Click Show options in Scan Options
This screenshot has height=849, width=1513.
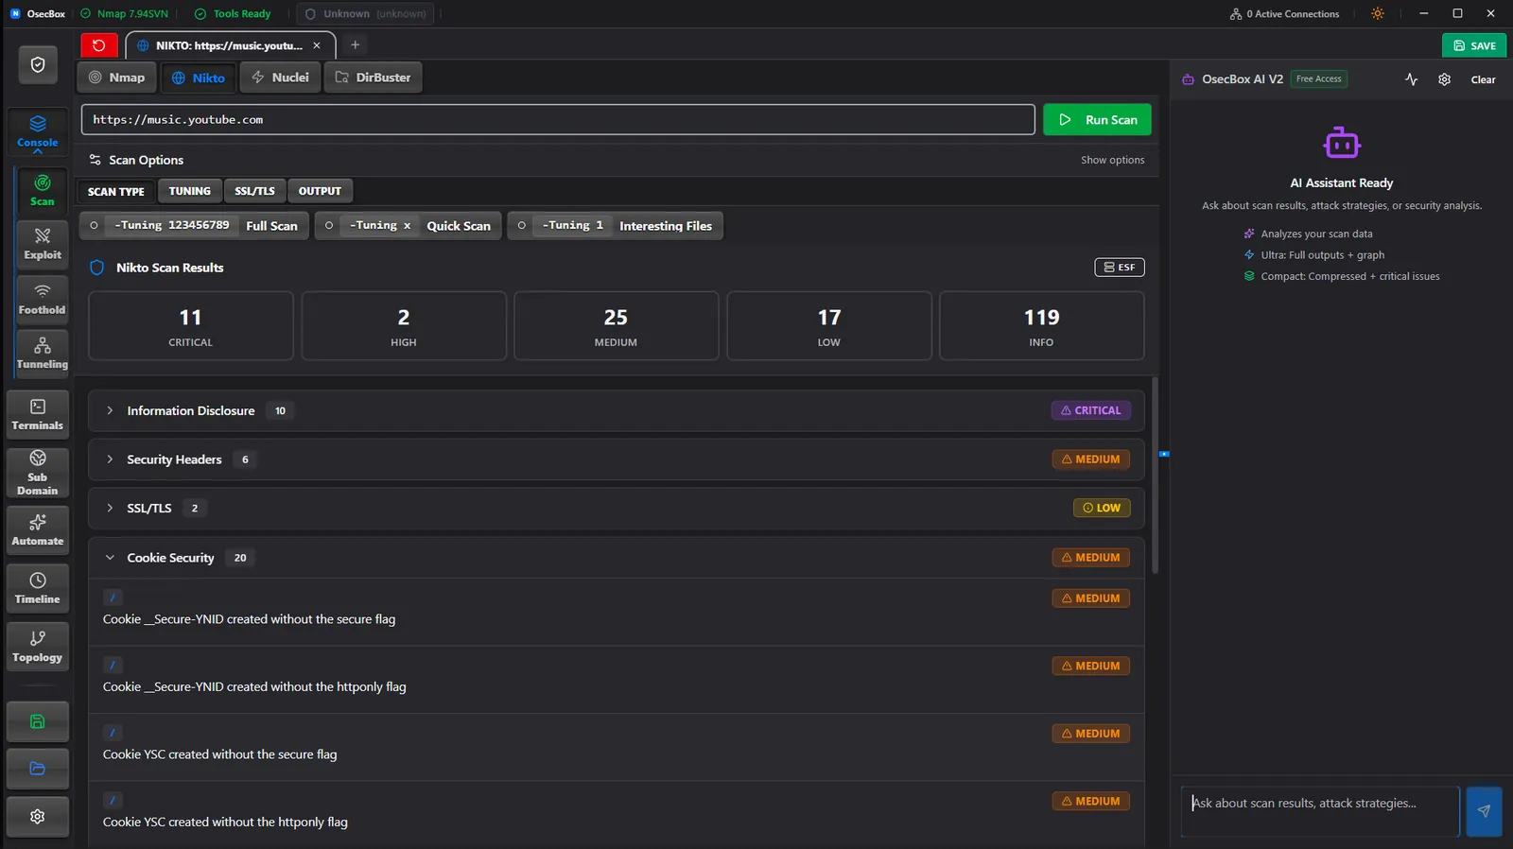click(1112, 160)
